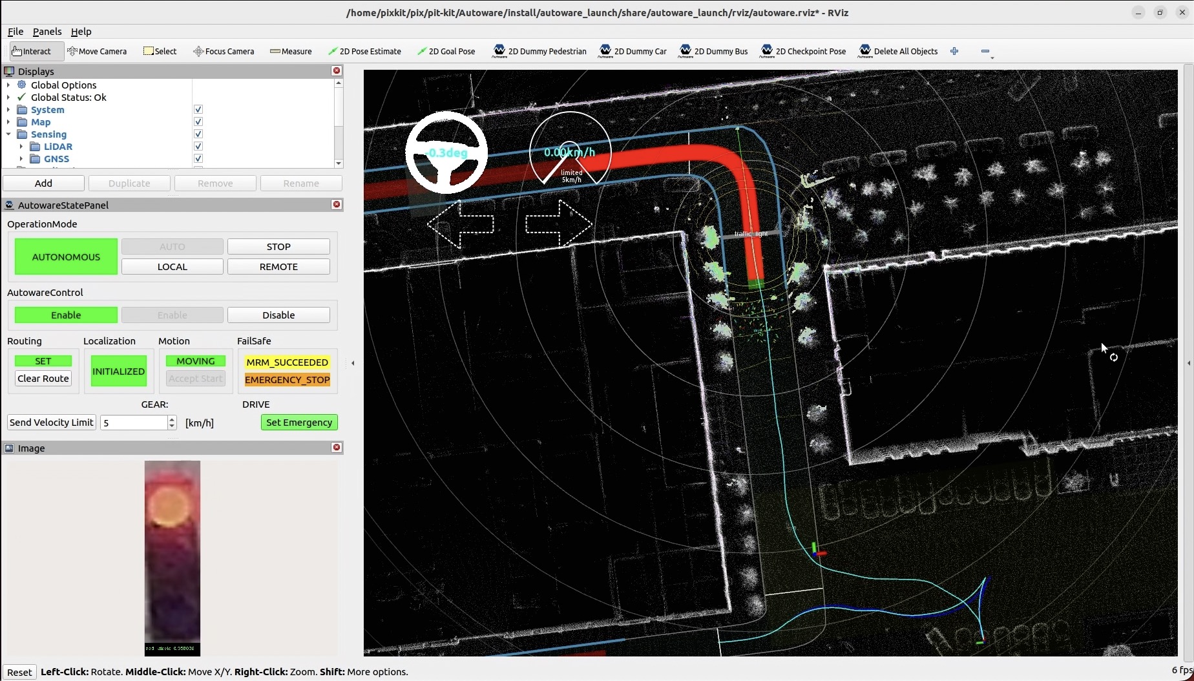The width and height of the screenshot is (1194, 681).
Task: Toggle the System display checkbox
Action: (x=198, y=110)
